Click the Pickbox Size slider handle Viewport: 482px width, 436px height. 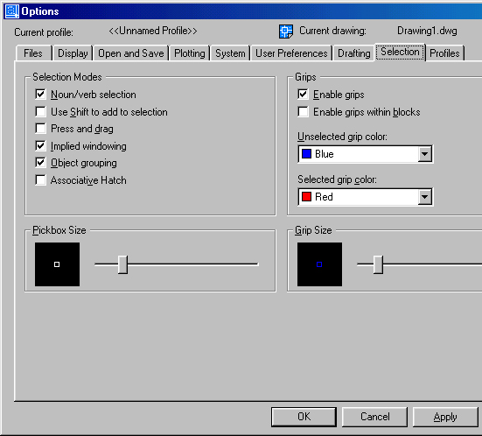122,264
